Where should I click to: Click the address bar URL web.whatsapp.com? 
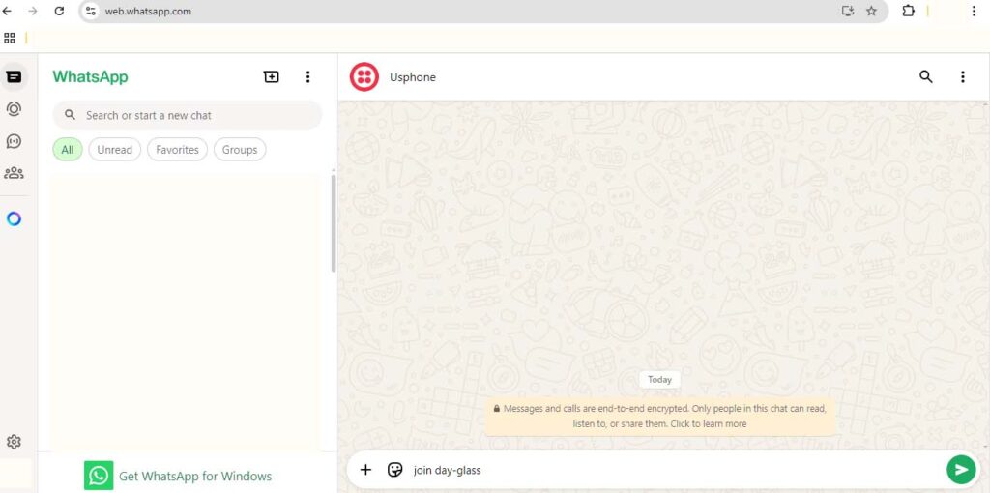click(x=148, y=12)
